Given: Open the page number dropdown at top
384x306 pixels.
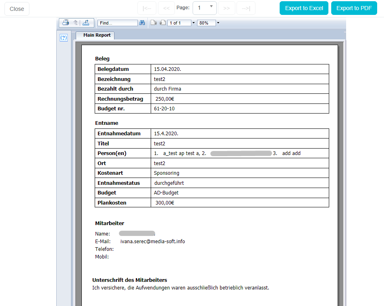Looking at the screenshot, I should (205, 8).
